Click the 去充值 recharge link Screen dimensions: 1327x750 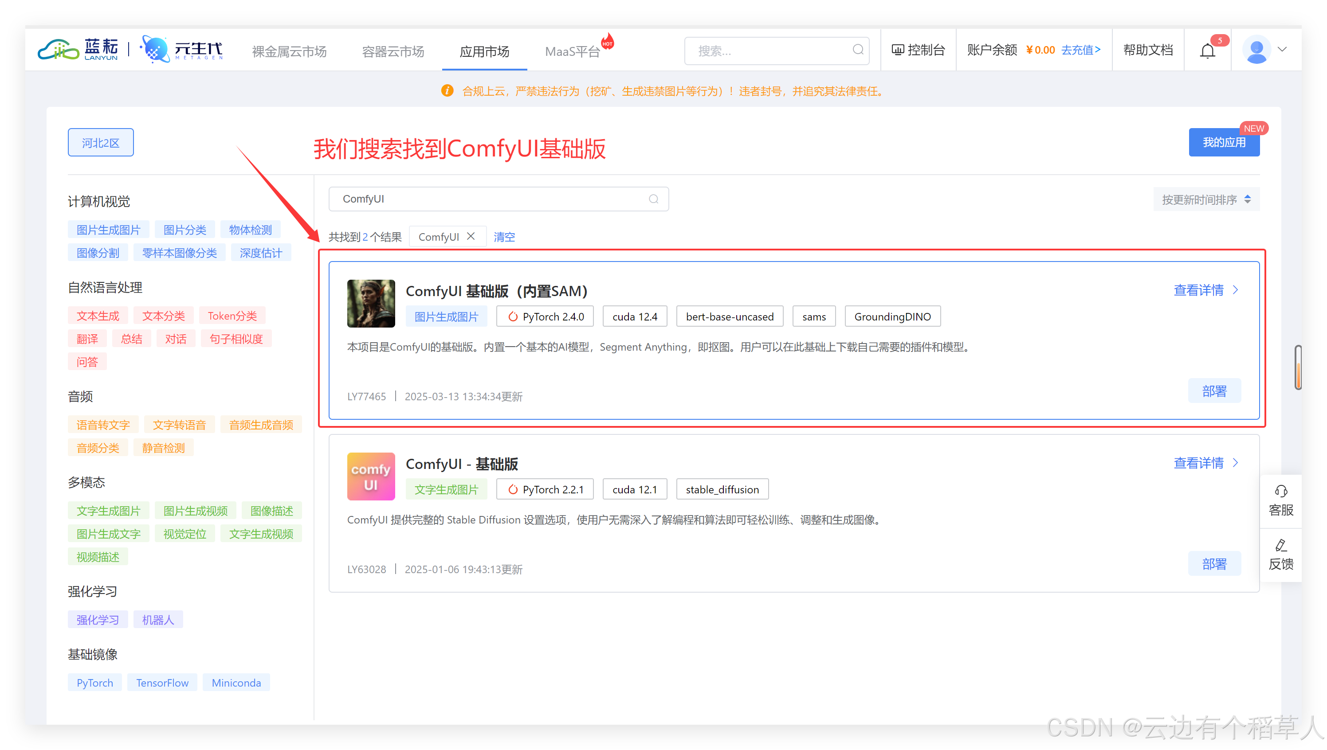click(x=1081, y=50)
